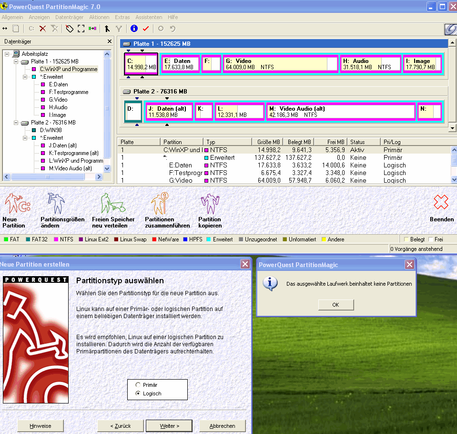
Task: Select the Logisch radio button
Action: (x=138, y=393)
